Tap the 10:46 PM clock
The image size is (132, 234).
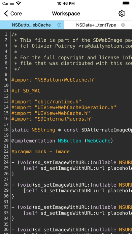tap(66, 3)
